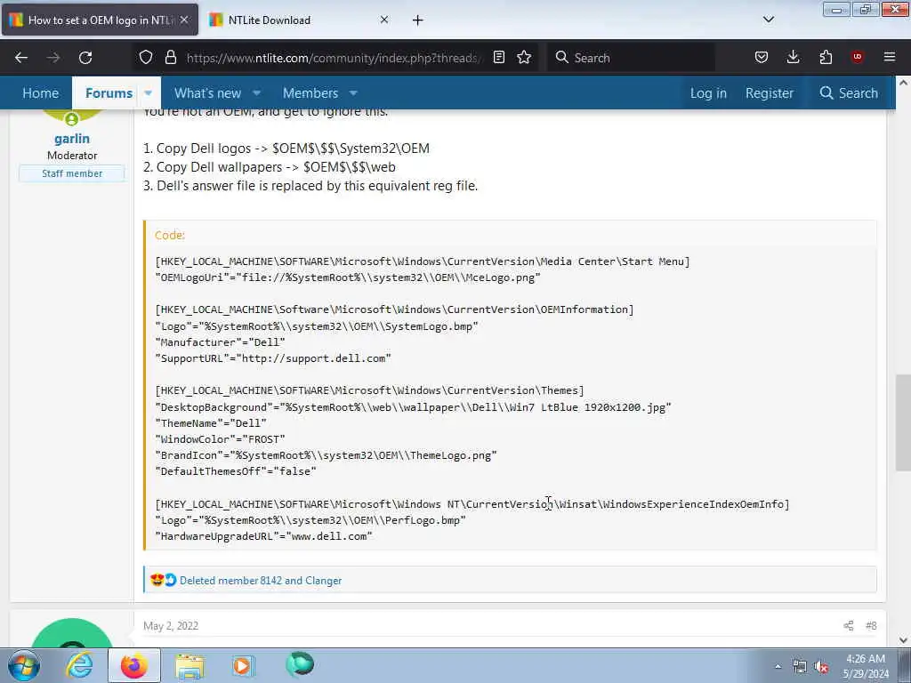Share post #8 with the share icon
Image resolution: width=911 pixels, height=683 pixels.
click(x=848, y=625)
